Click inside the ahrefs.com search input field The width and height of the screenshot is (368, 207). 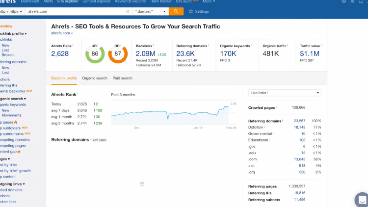coord(72,11)
